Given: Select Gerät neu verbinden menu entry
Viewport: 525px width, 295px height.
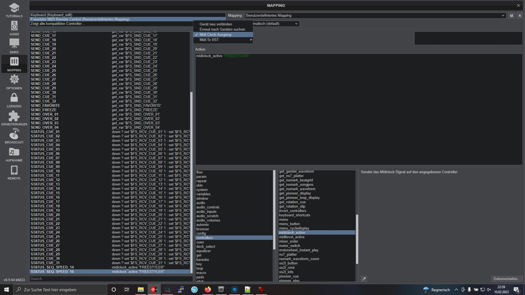Looking at the screenshot, I should 216,24.
